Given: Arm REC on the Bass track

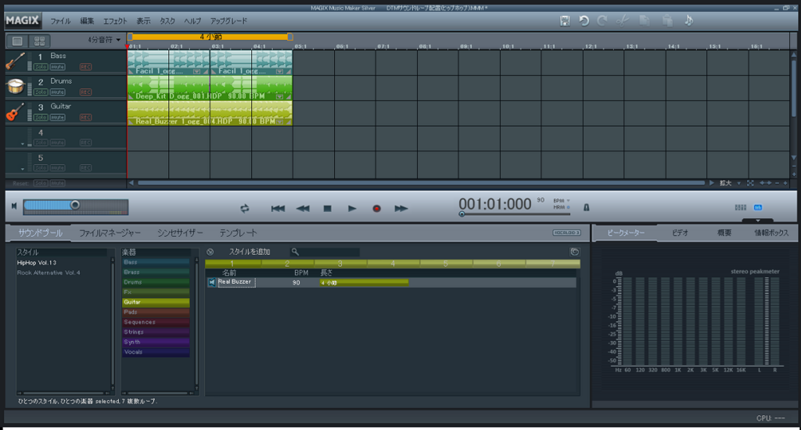Looking at the screenshot, I should [x=85, y=67].
